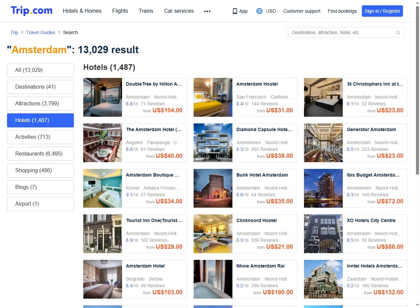Go to Customer support
420x308 pixels.
302,11
